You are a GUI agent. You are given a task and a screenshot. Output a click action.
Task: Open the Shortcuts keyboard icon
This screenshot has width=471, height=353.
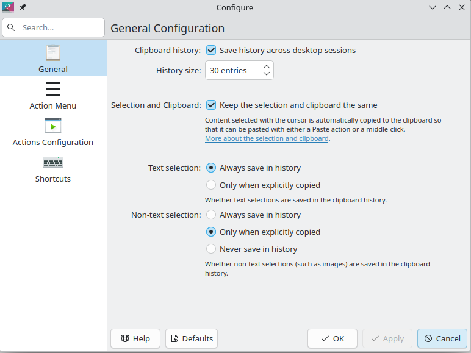(x=53, y=162)
